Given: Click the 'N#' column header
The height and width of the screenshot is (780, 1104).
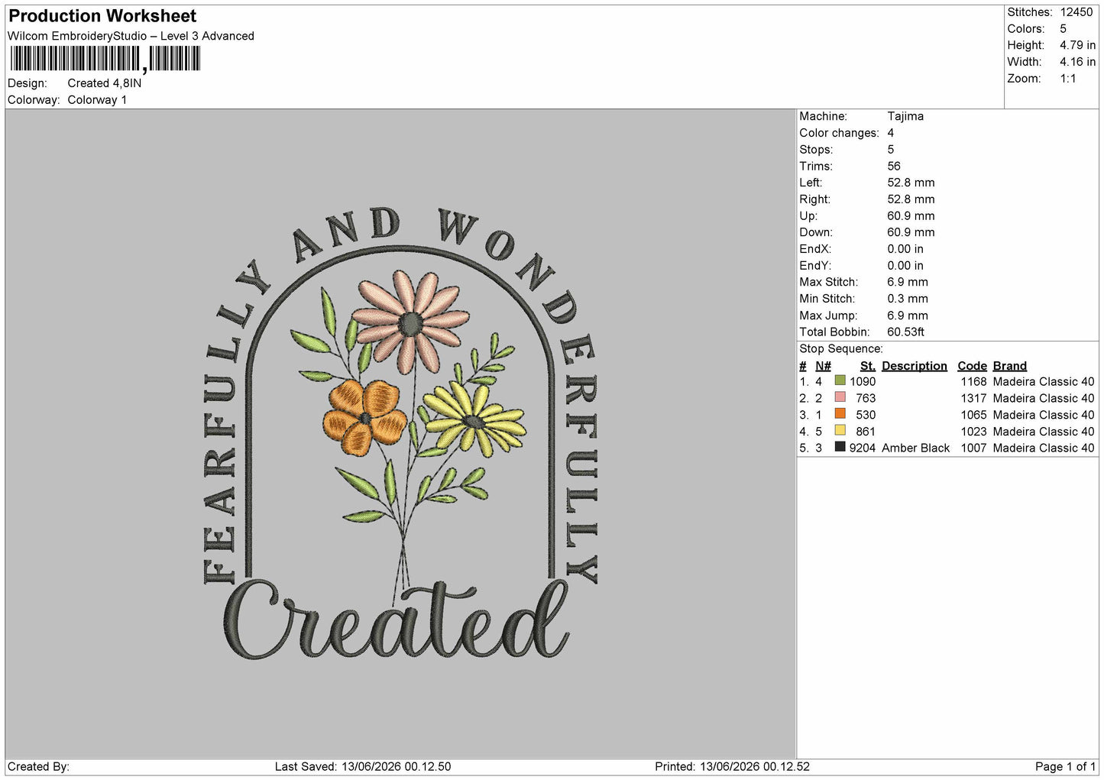Looking at the screenshot, I should 823,366.
